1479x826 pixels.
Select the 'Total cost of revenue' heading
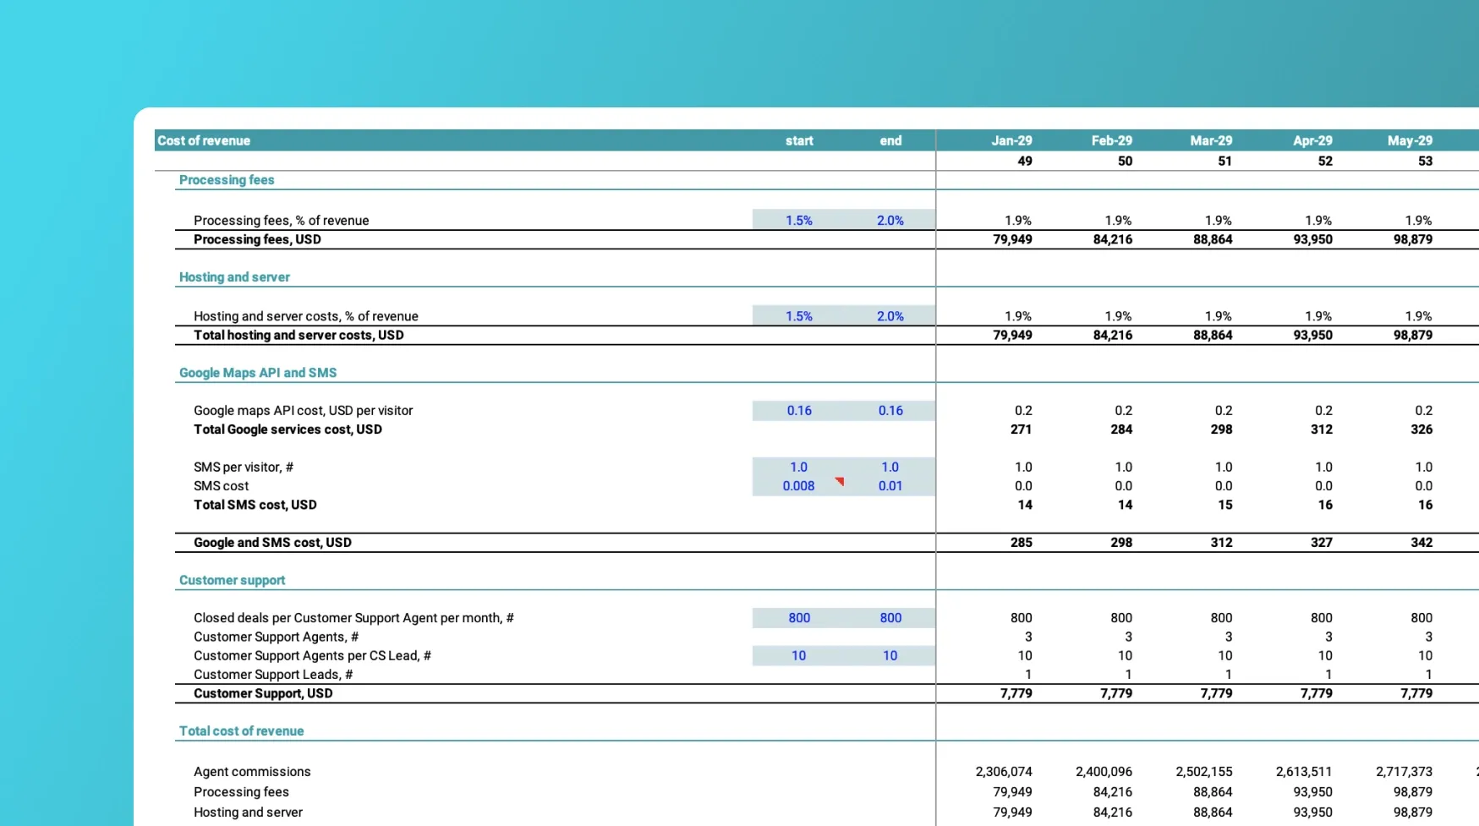(x=241, y=731)
